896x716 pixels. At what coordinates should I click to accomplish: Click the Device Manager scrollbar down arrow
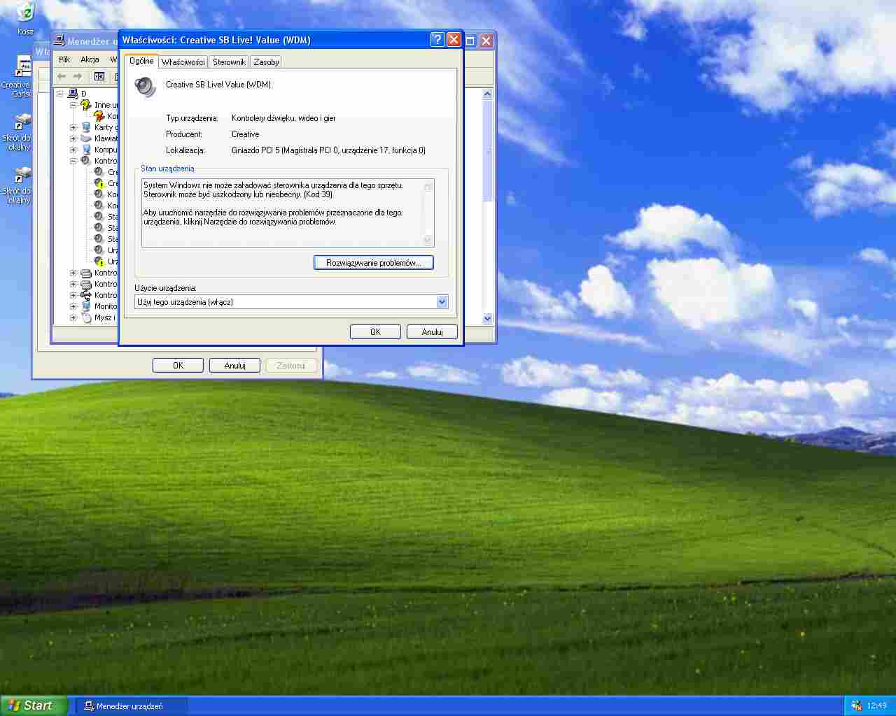(488, 318)
